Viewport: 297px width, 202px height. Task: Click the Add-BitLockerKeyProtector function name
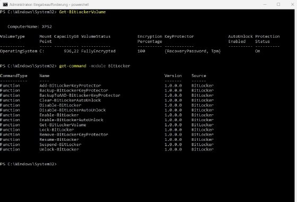[70, 86]
